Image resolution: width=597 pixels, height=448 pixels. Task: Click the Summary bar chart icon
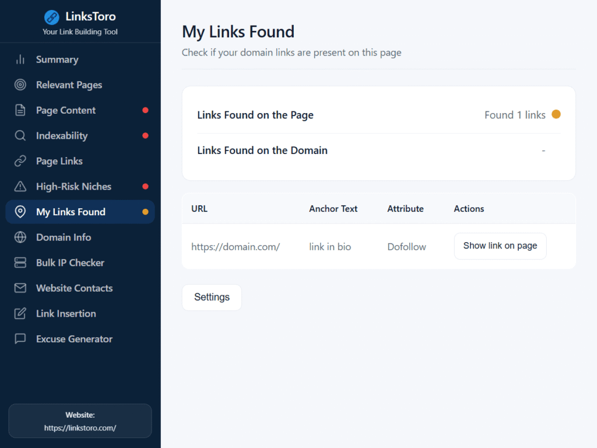click(20, 60)
